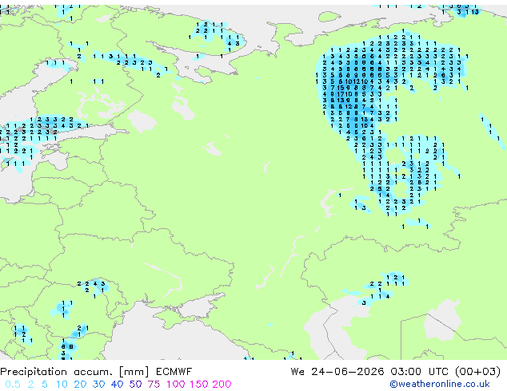
Task: Select the 0.5 mm legend value
Action: (13, 385)
